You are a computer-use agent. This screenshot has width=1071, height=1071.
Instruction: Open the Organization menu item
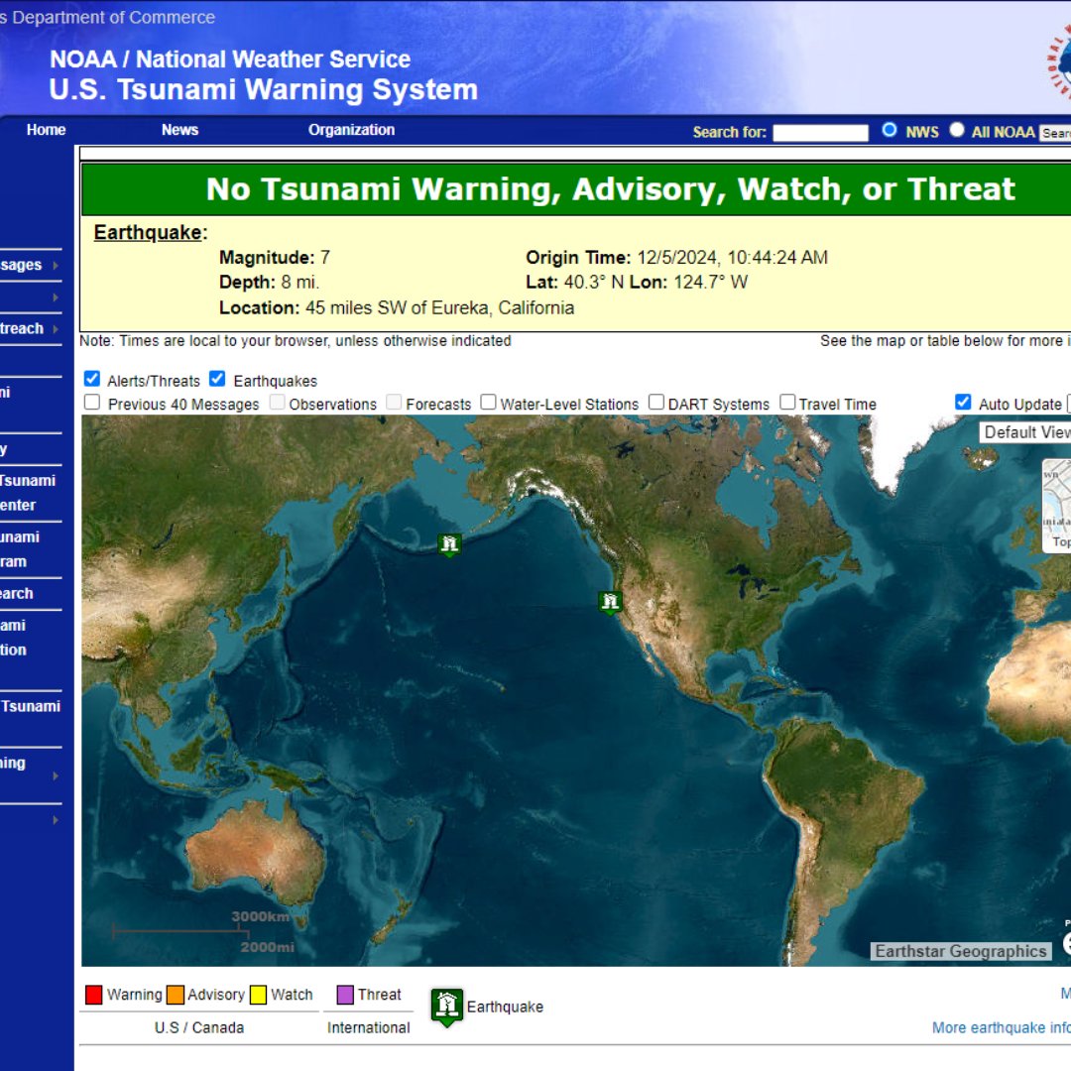coord(351,130)
